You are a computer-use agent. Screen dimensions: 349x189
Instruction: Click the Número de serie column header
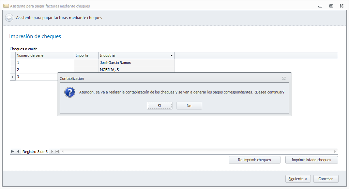(45, 55)
